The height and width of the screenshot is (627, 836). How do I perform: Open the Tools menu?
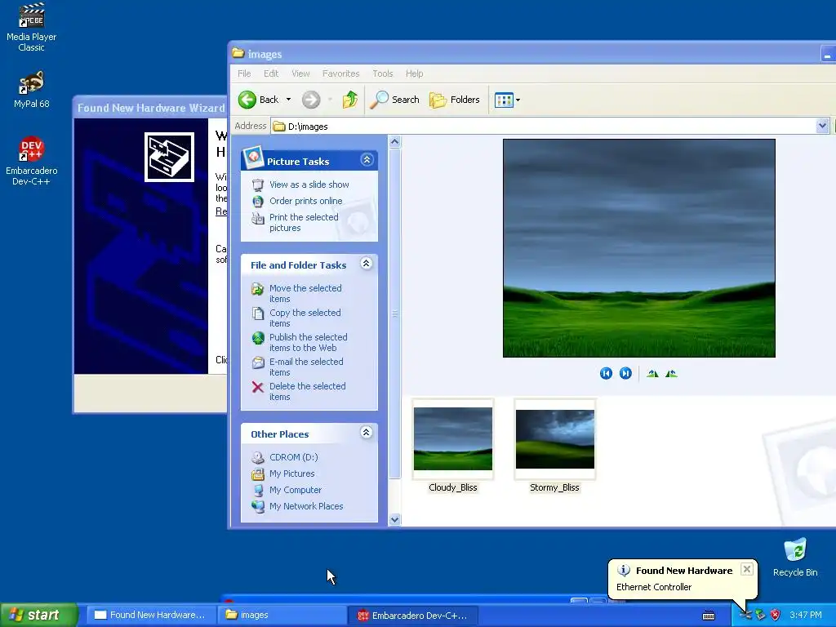(x=382, y=73)
